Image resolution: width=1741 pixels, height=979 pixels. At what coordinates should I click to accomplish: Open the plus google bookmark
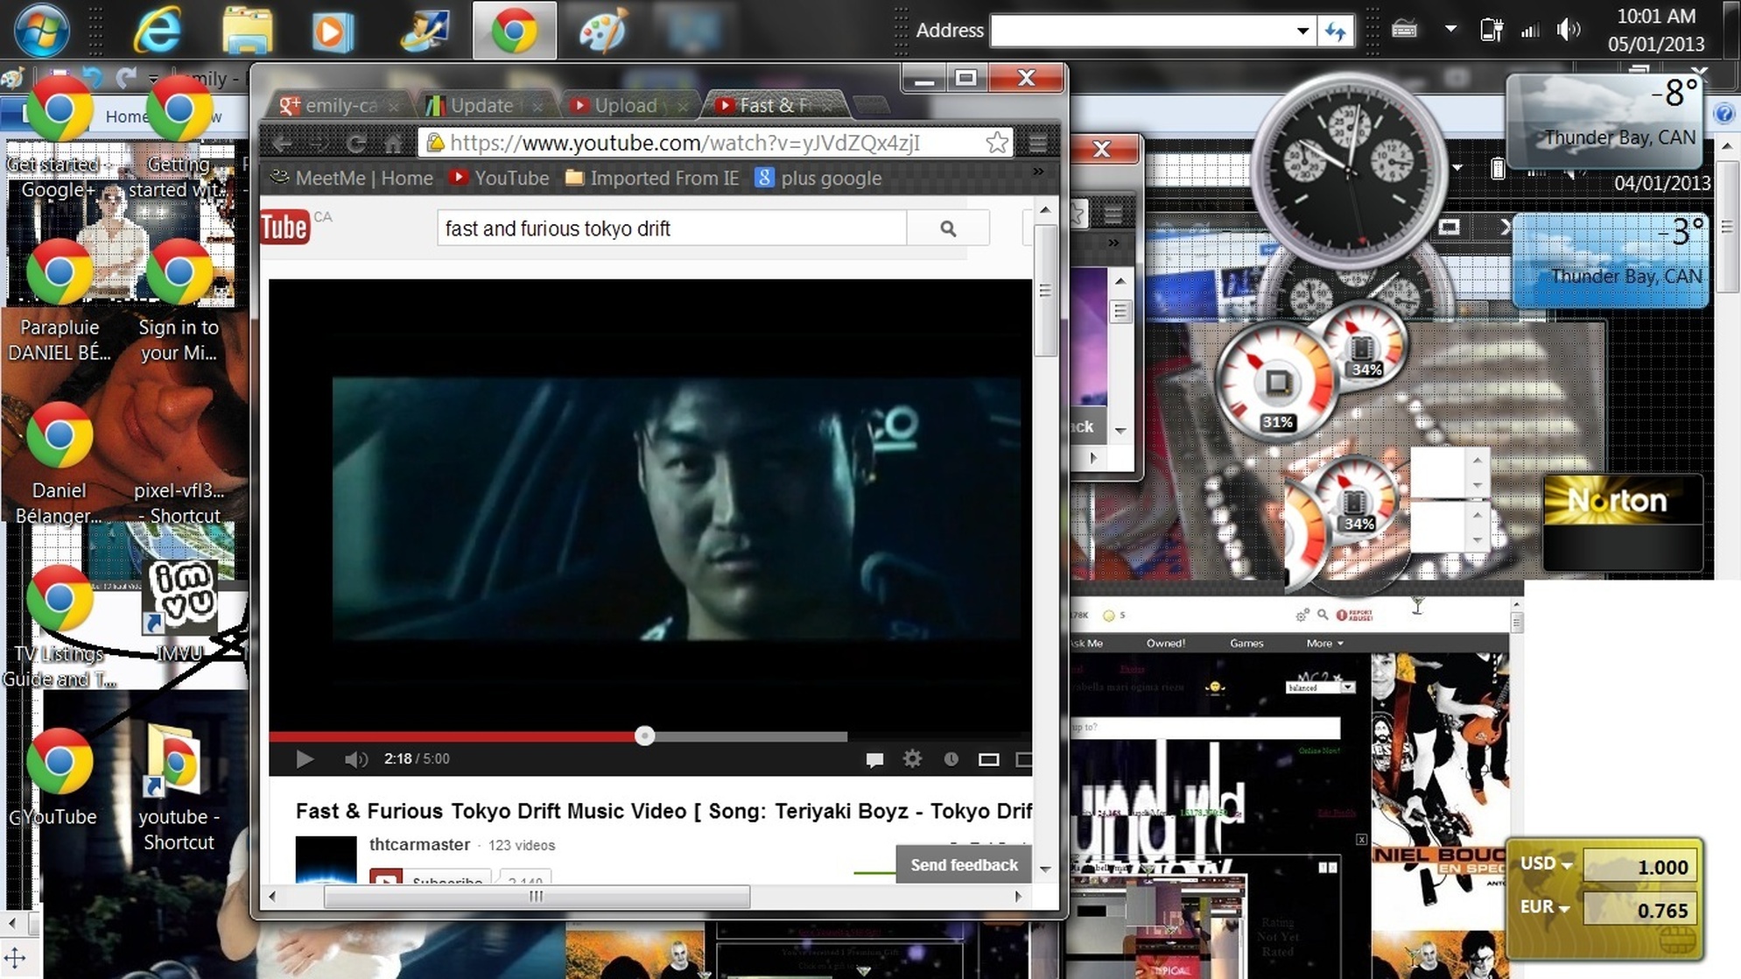[x=819, y=179]
